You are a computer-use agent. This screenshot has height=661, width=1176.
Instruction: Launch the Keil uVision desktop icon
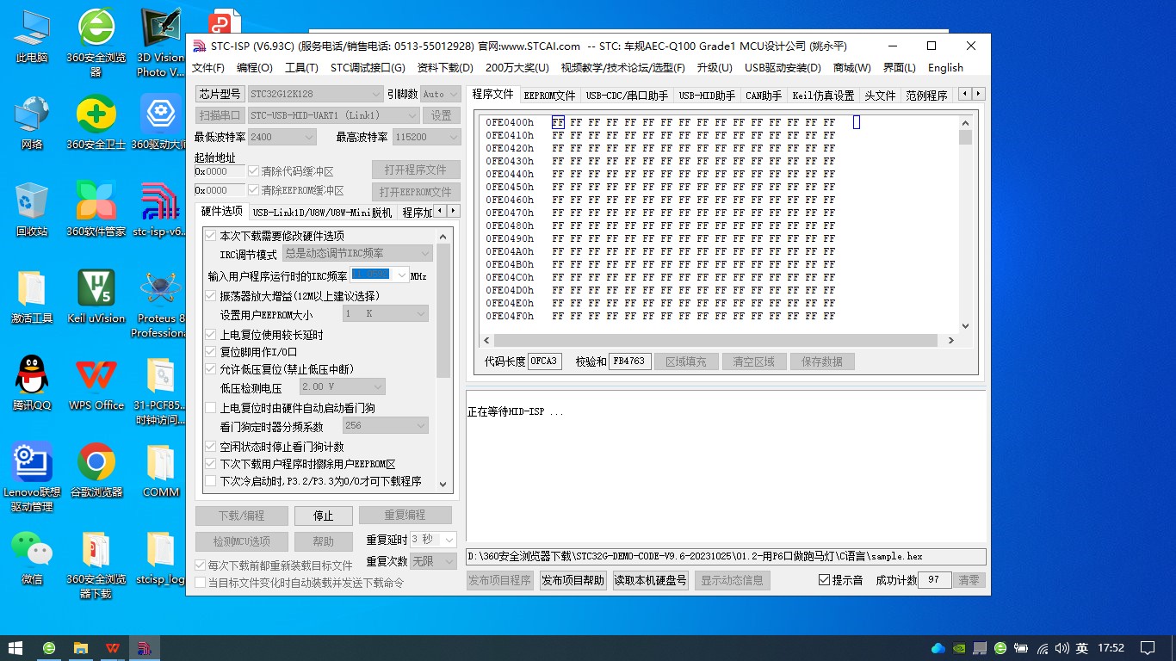pyautogui.click(x=96, y=296)
